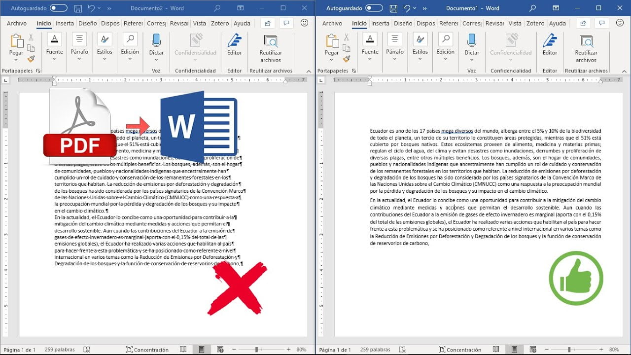This screenshot has height=355, width=631.
Task: Toggle Autoguardado switch in Documento1 window
Action: (374, 8)
